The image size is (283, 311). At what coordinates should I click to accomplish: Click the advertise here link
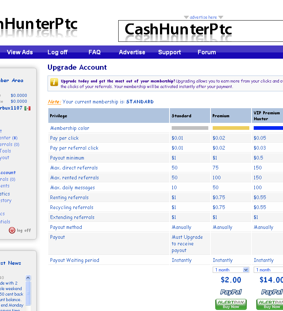point(204,17)
